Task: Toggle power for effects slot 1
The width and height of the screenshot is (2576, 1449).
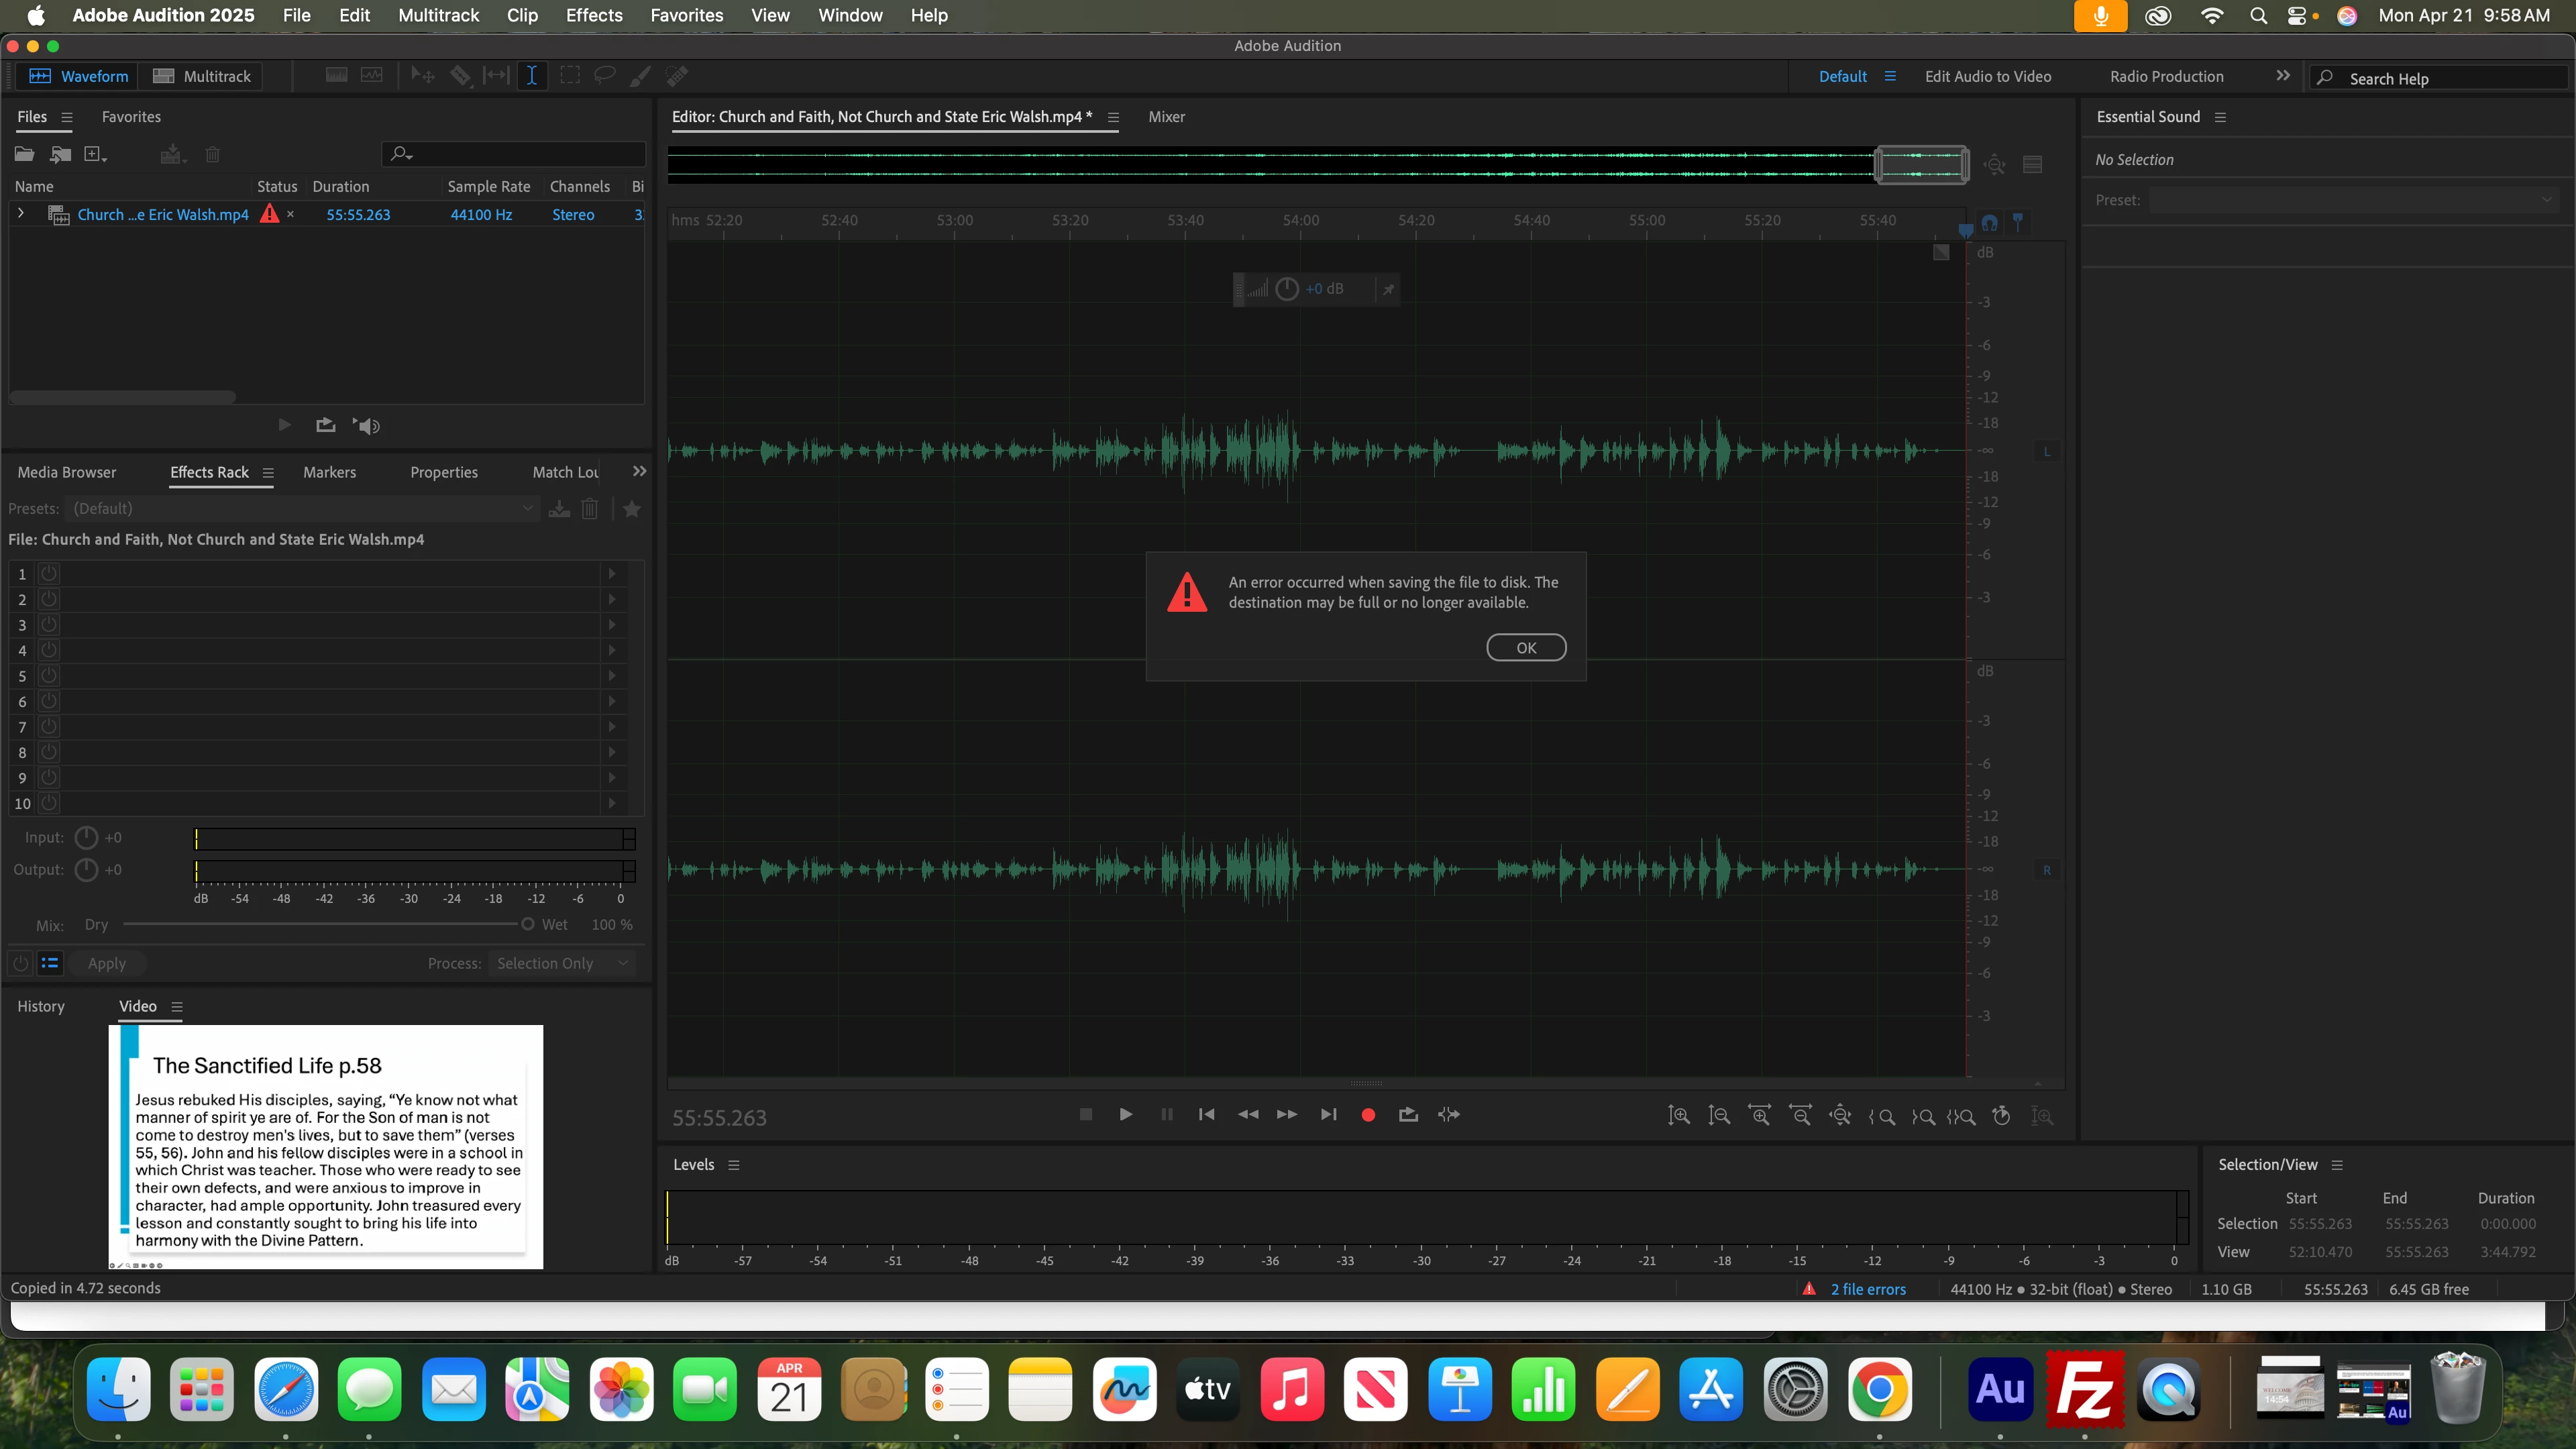Action: click(49, 574)
